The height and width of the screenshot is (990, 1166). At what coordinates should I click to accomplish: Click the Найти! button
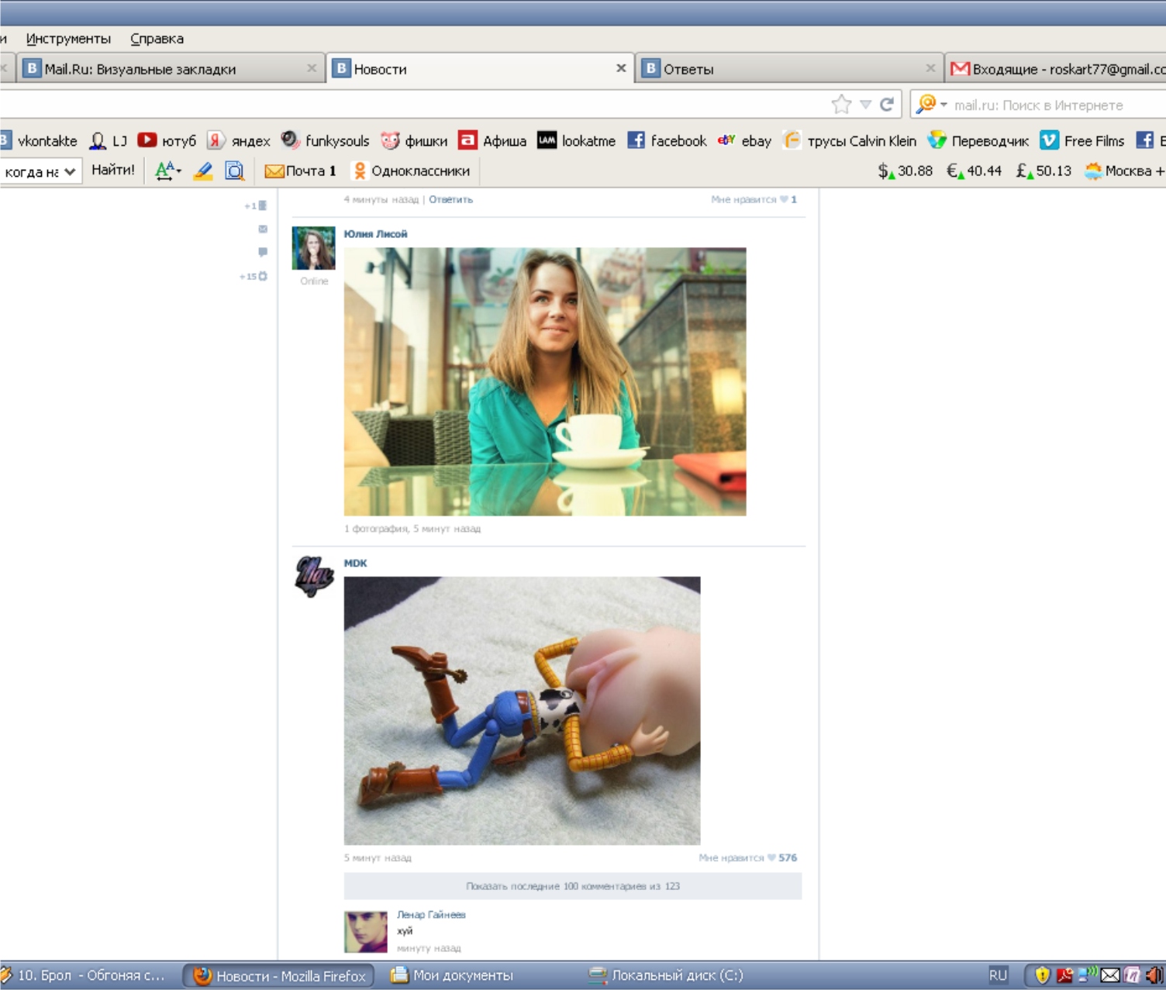click(x=113, y=170)
